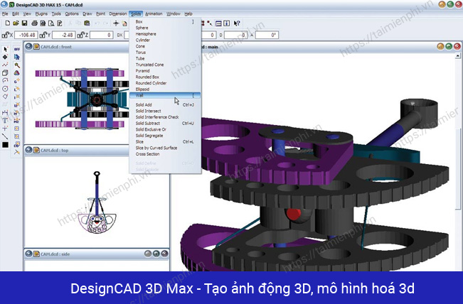Click the New file icon

click(8, 23)
